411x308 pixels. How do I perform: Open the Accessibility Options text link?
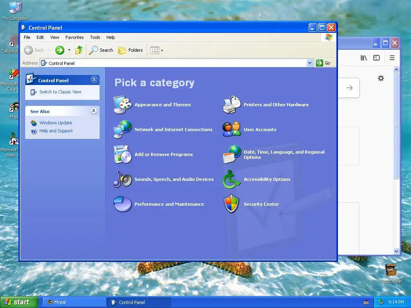pyautogui.click(x=267, y=179)
